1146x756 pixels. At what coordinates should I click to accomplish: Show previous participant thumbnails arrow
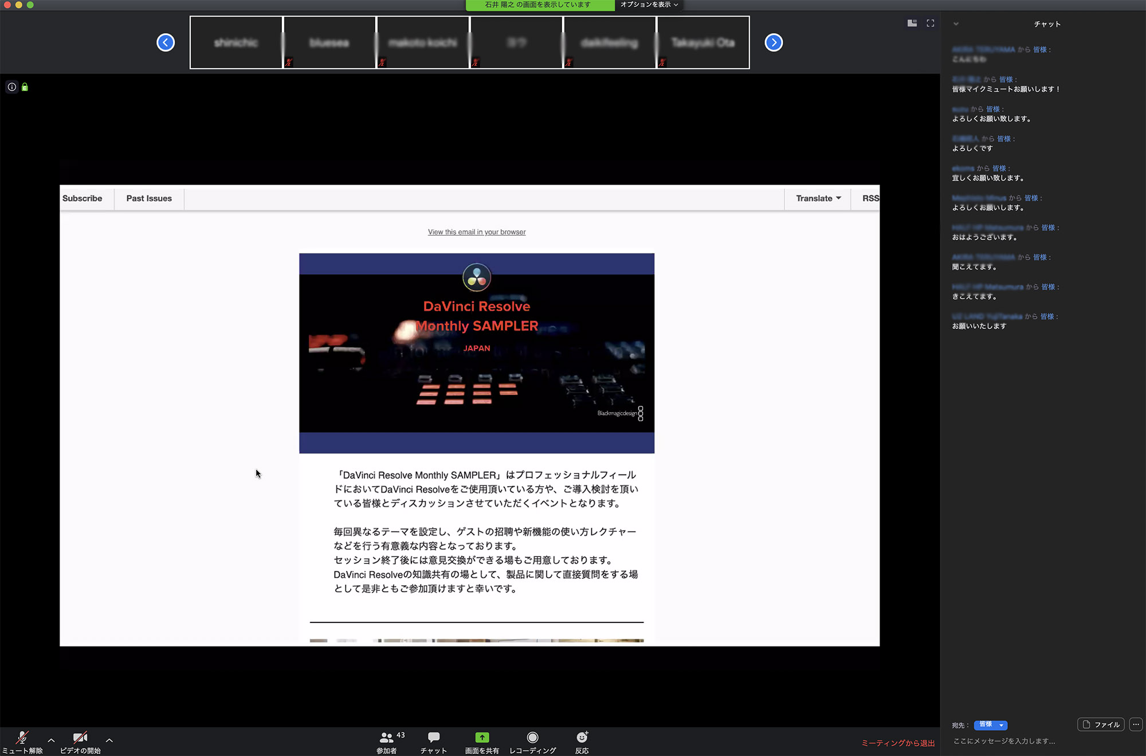point(166,42)
